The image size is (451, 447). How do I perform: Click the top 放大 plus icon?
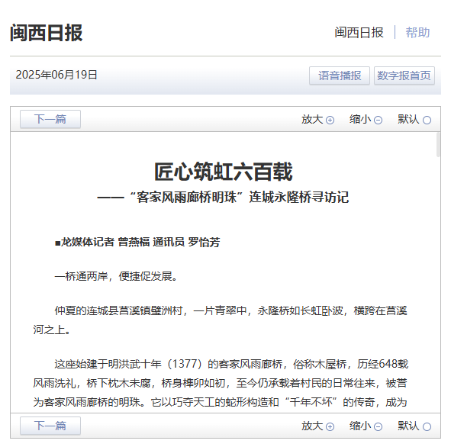[330, 120]
